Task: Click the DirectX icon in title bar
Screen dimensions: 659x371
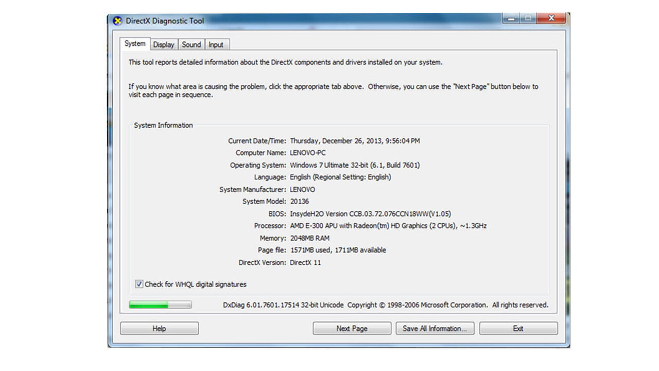Action: (117, 21)
